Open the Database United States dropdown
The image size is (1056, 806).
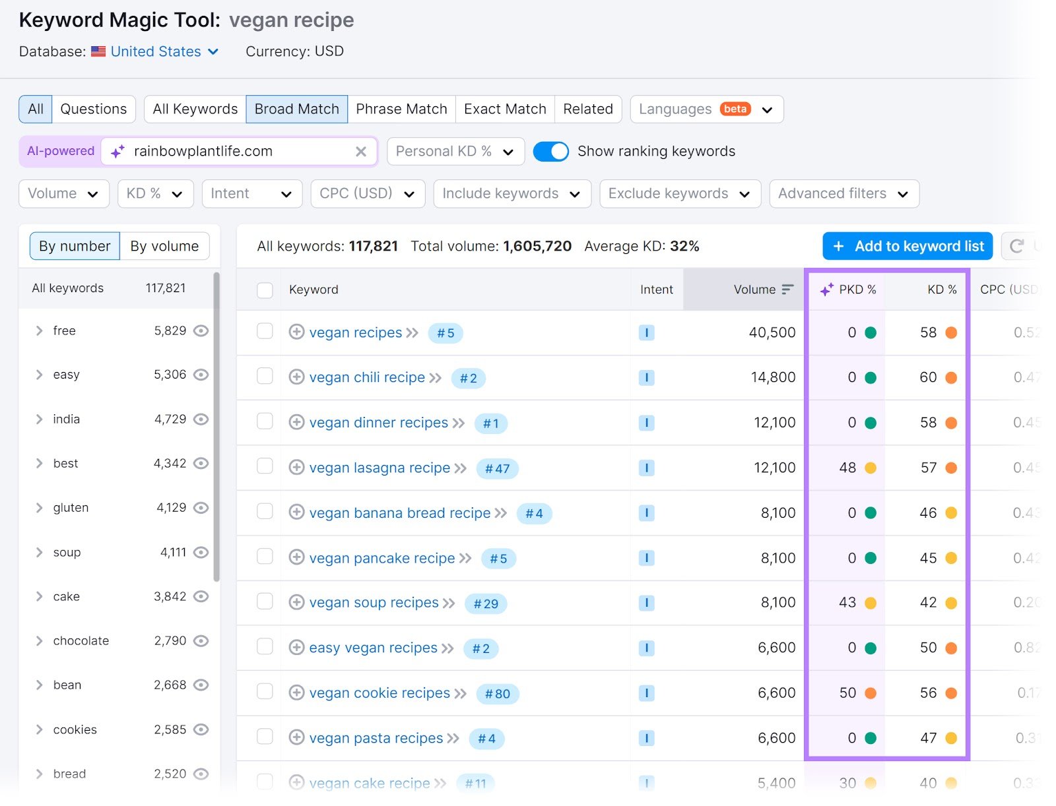click(x=156, y=51)
